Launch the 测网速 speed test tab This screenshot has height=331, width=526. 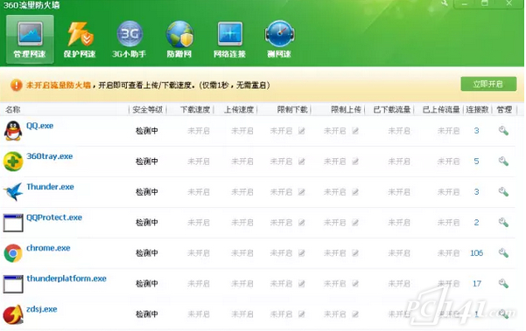pos(279,39)
